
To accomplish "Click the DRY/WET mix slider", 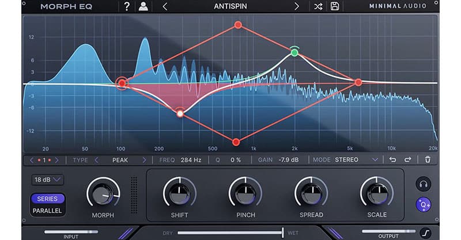I will click(231, 233).
